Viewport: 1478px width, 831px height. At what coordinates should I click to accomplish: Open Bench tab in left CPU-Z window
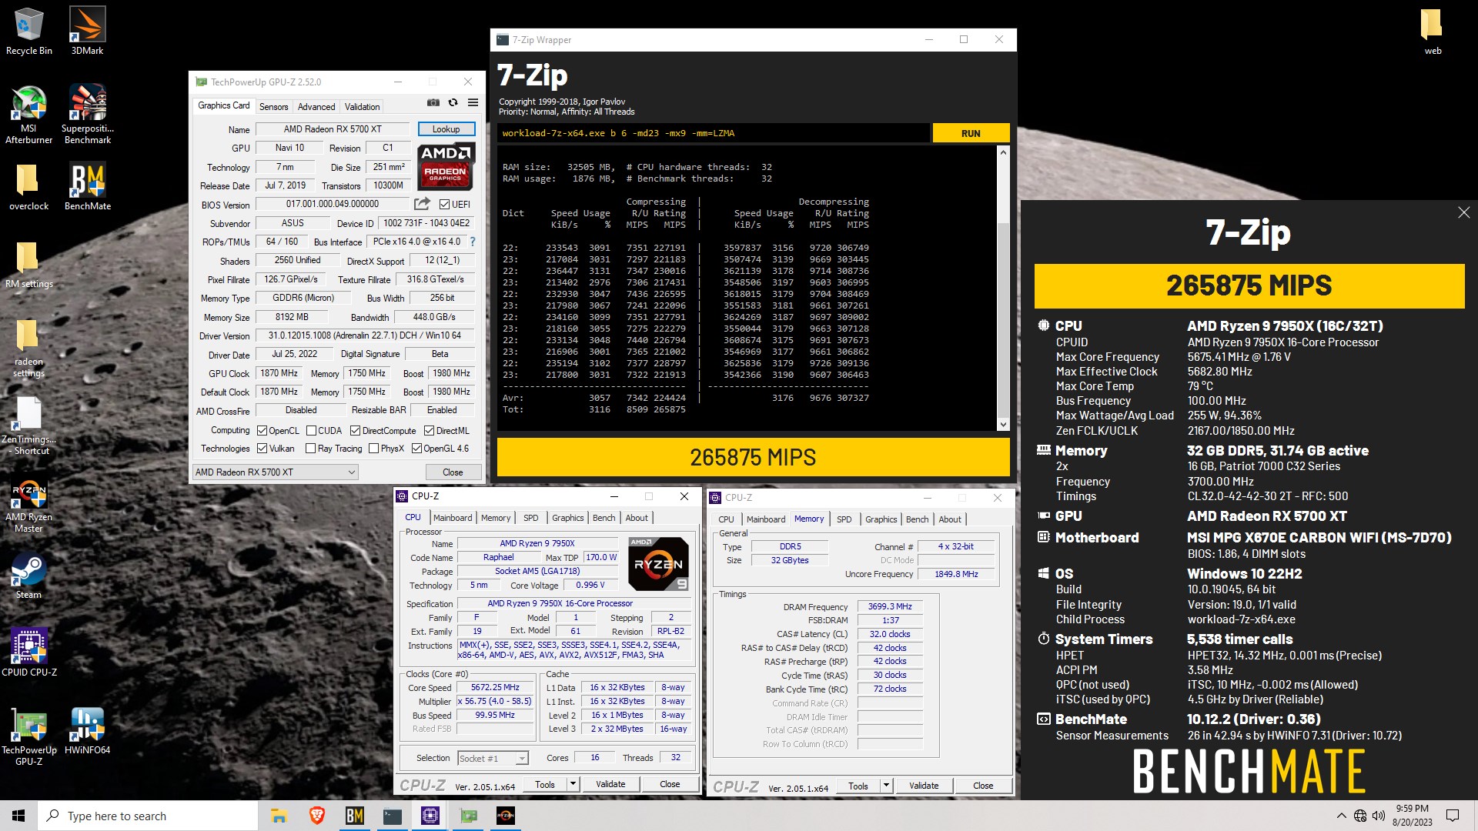click(x=604, y=518)
